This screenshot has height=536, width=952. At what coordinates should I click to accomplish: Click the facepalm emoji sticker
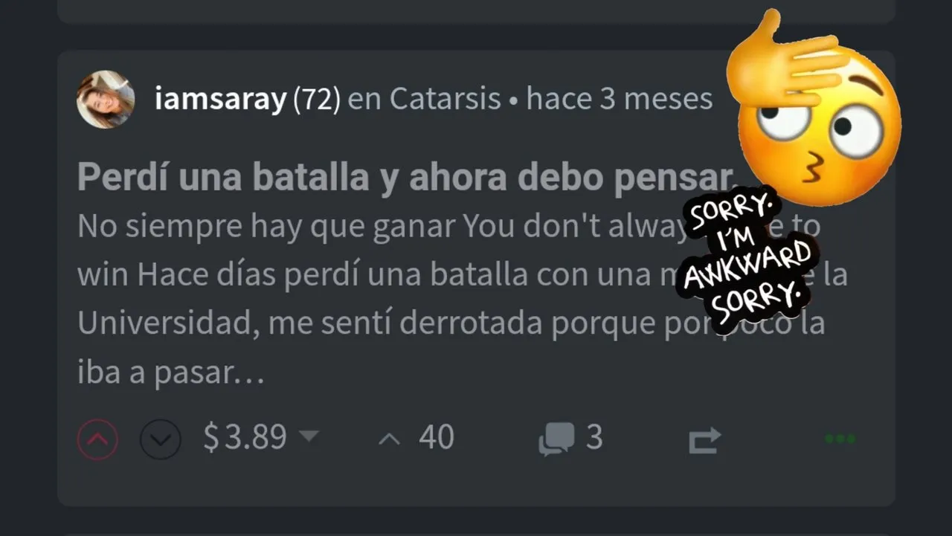pyautogui.click(x=814, y=108)
